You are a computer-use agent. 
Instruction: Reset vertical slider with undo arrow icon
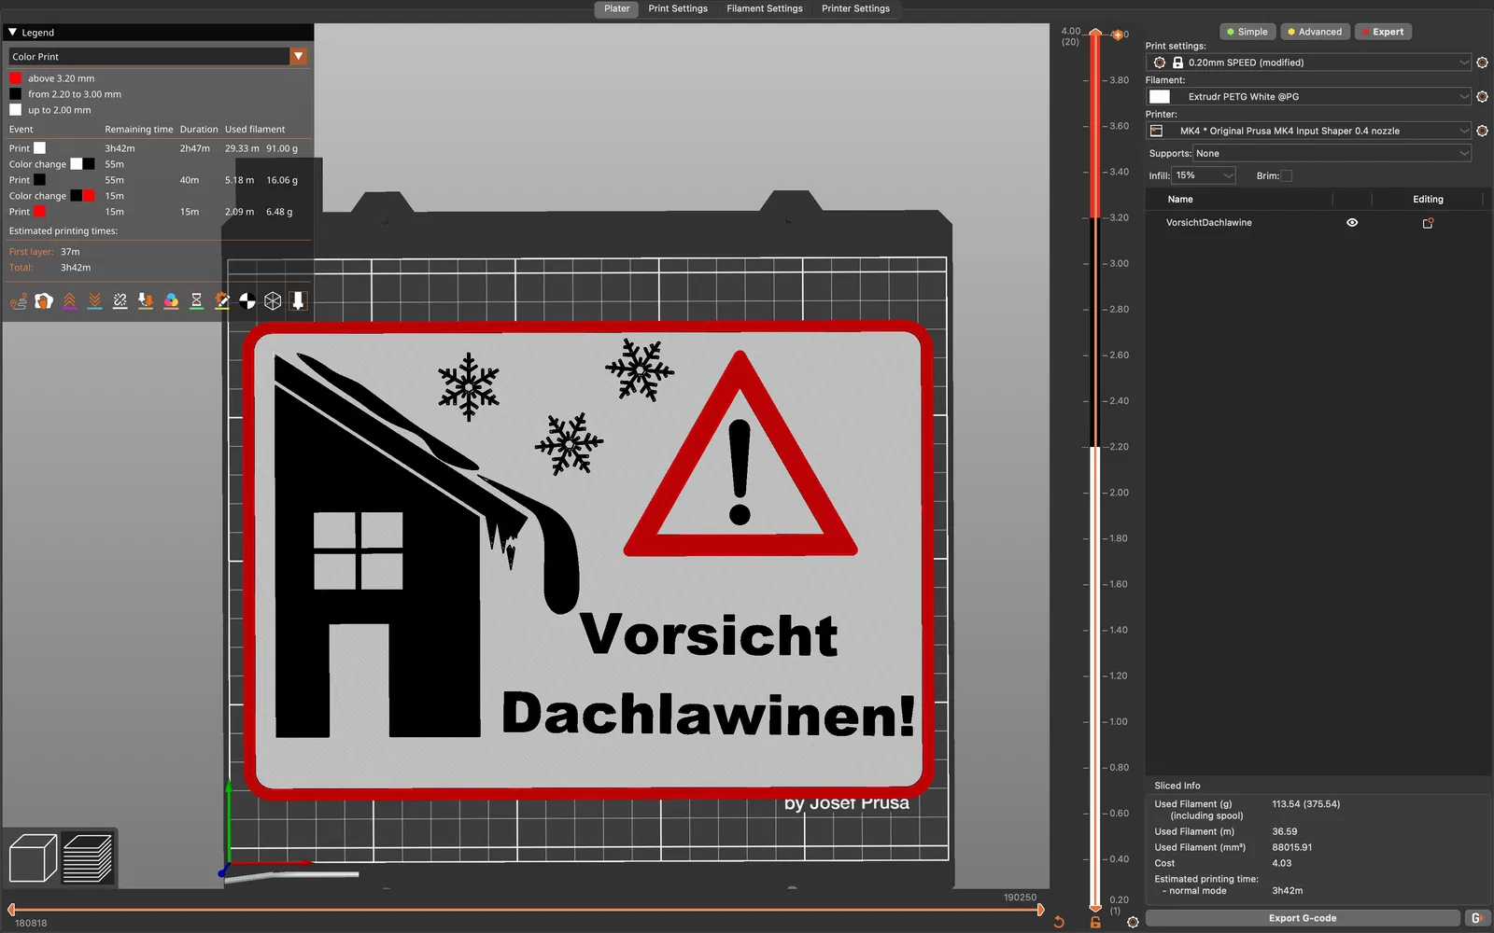pos(1059,922)
